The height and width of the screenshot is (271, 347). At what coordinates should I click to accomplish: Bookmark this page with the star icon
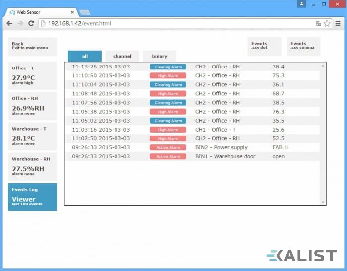click(x=327, y=23)
